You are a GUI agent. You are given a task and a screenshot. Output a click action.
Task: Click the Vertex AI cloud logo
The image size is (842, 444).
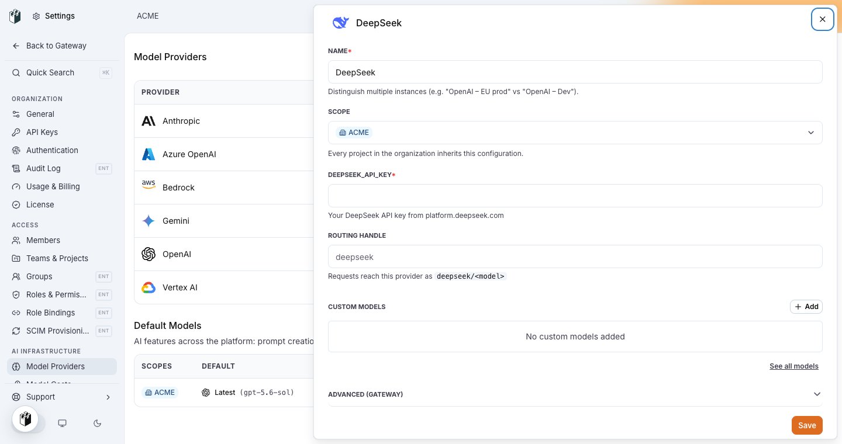(x=149, y=287)
